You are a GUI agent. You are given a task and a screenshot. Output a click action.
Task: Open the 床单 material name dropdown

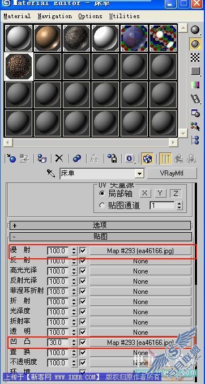(139, 174)
